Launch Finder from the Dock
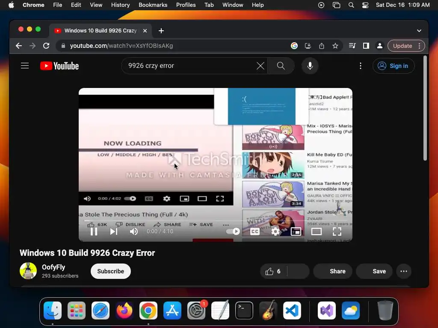 point(53,310)
